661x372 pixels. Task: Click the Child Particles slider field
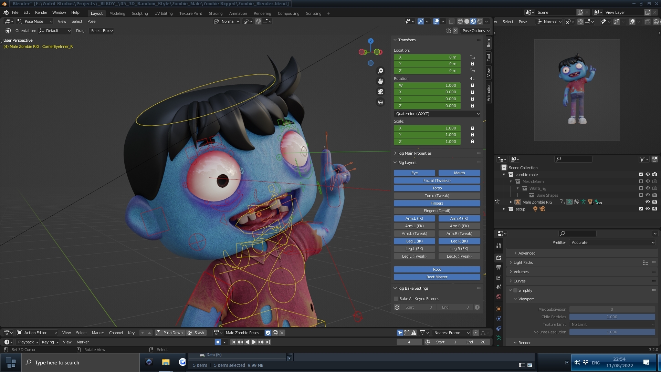(x=612, y=317)
